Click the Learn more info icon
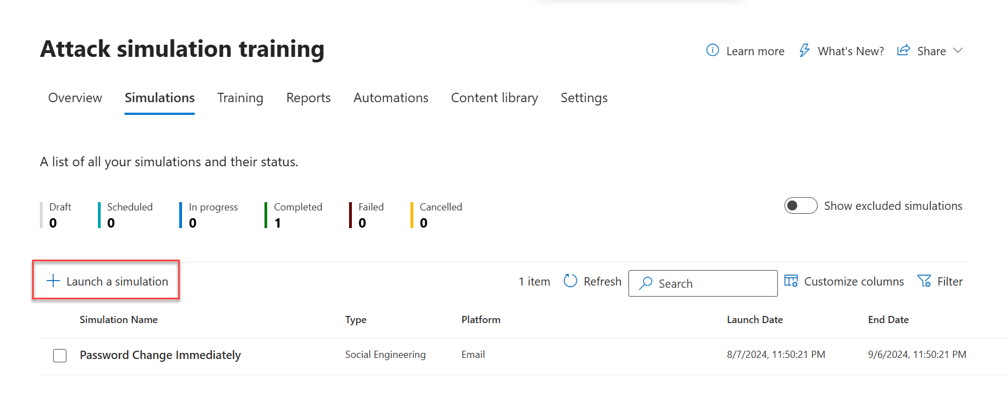 [713, 50]
